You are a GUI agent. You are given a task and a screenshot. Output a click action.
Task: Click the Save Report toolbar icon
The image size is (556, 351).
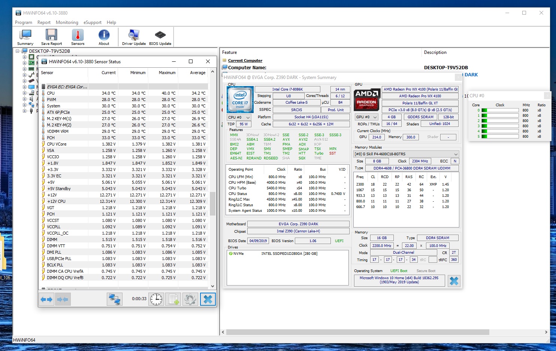point(51,37)
